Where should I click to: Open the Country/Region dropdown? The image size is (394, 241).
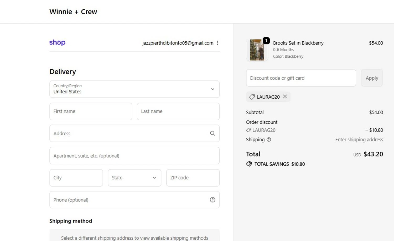[x=134, y=89]
